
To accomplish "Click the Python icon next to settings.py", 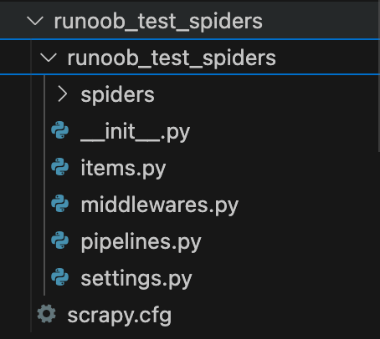I will pyautogui.click(x=60, y=277).
